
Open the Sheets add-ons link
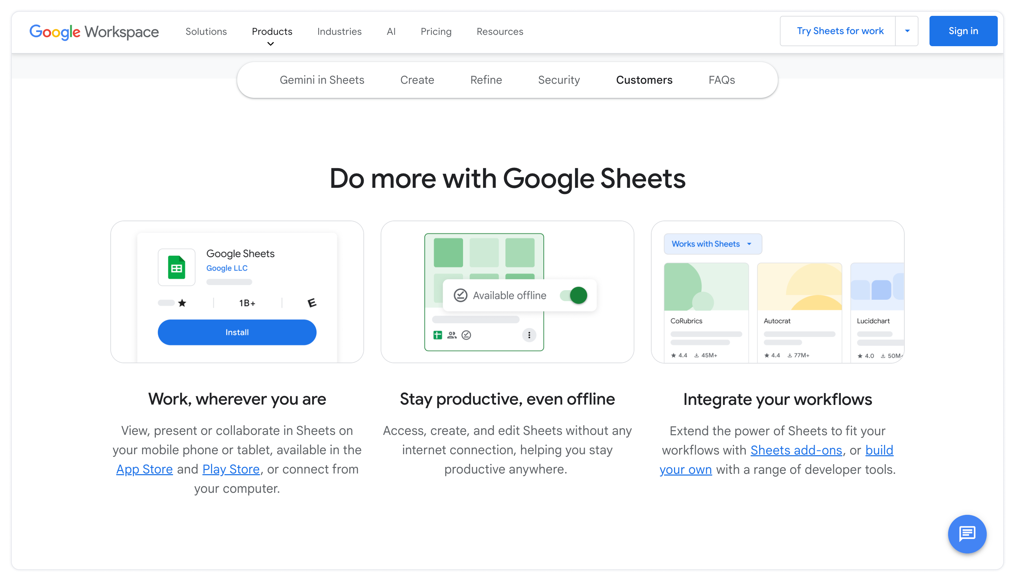[796, 450]
